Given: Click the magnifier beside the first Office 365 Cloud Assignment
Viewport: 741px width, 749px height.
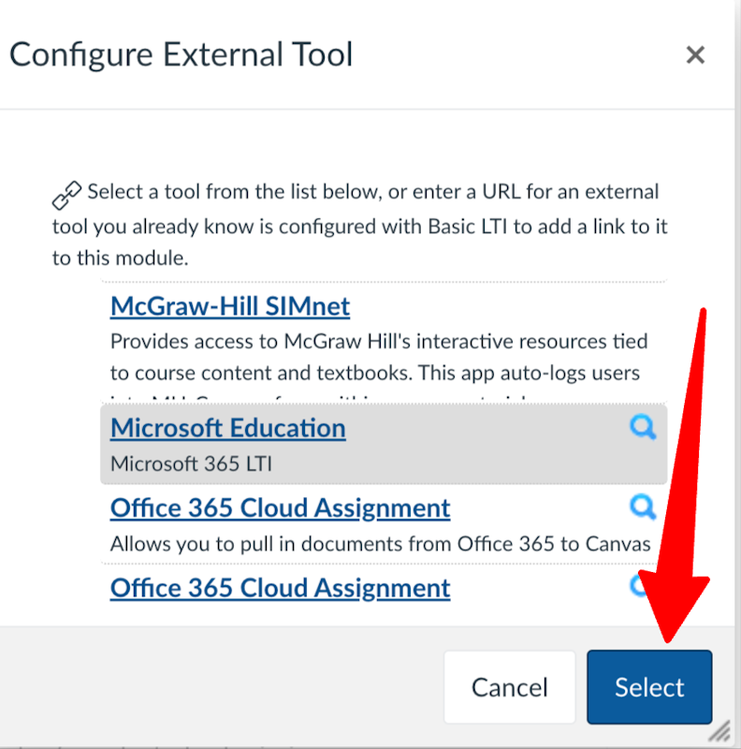Looking at the screenshot, I should pyautogui.click(x=643, y=507).
